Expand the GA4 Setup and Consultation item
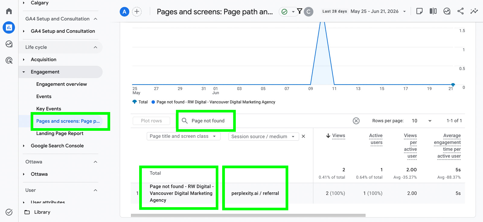The width and height of the screenshot is (483, 222). coord(24,31)
